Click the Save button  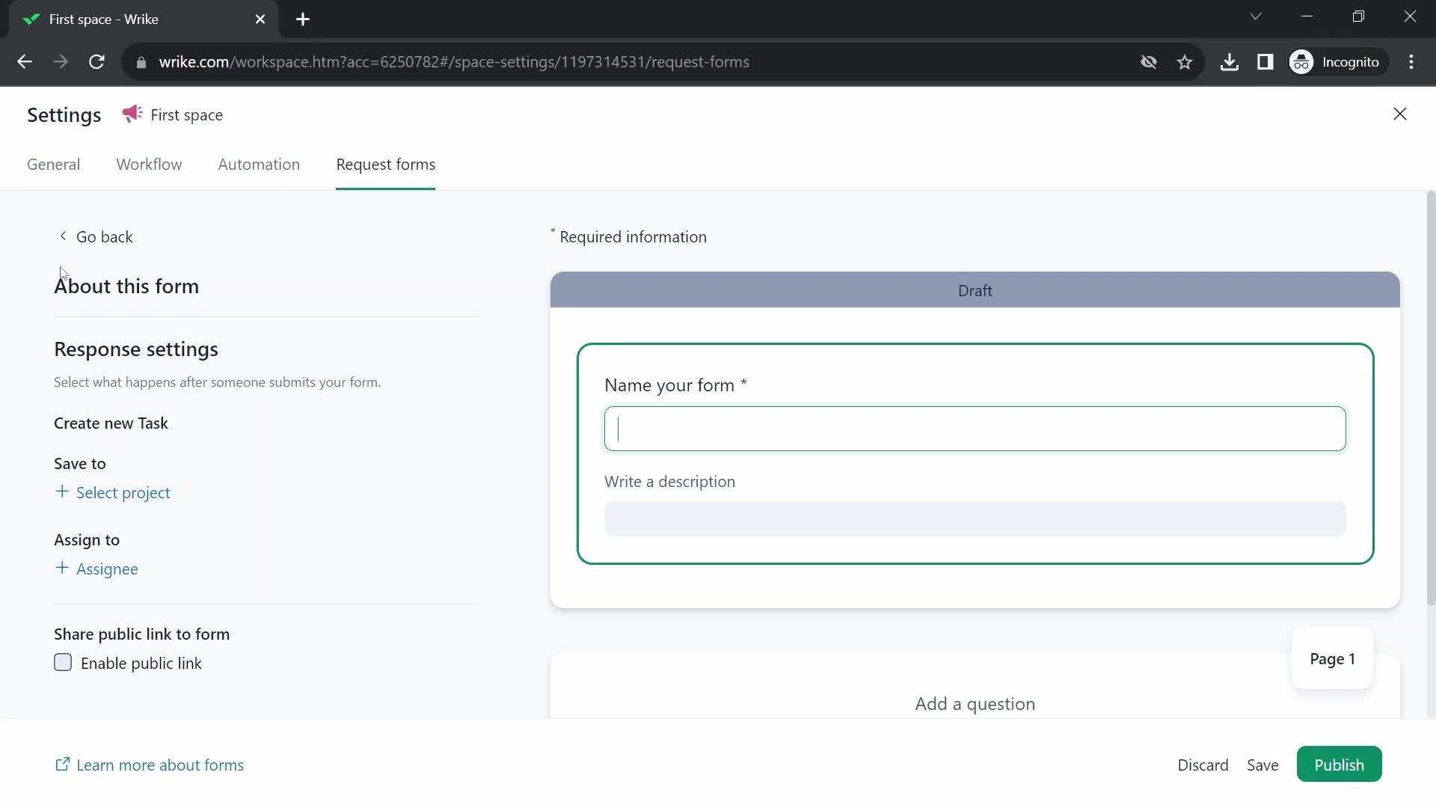click(1262, 765)
